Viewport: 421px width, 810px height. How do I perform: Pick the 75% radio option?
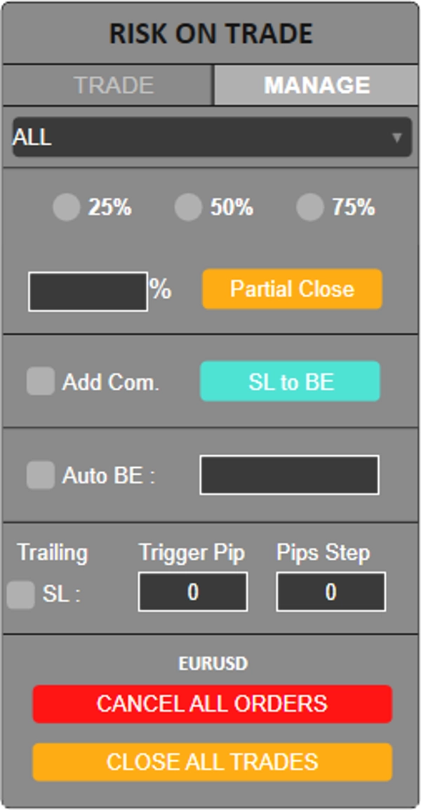[x=309, y=208]
